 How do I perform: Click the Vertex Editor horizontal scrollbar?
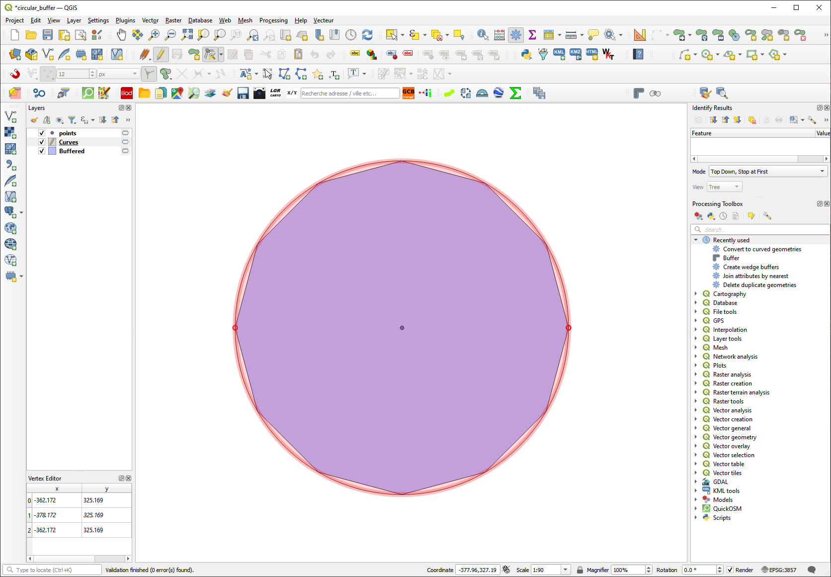click(79, 559)
